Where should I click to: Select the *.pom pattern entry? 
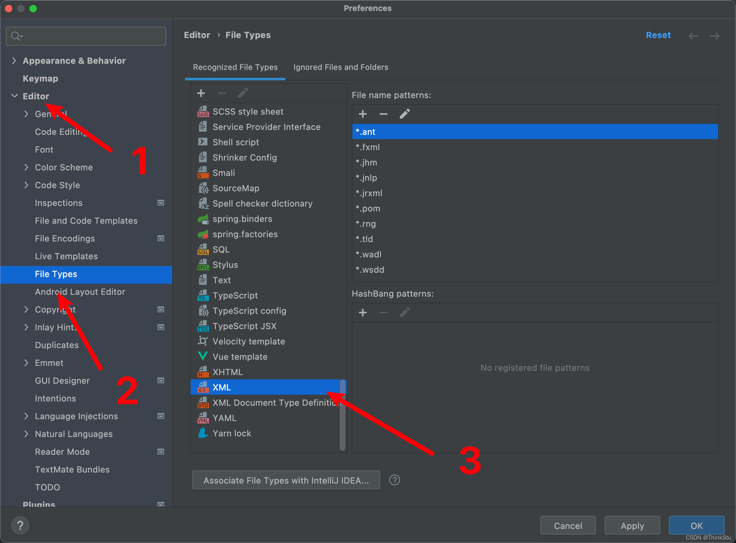click(x=368, y=208)
